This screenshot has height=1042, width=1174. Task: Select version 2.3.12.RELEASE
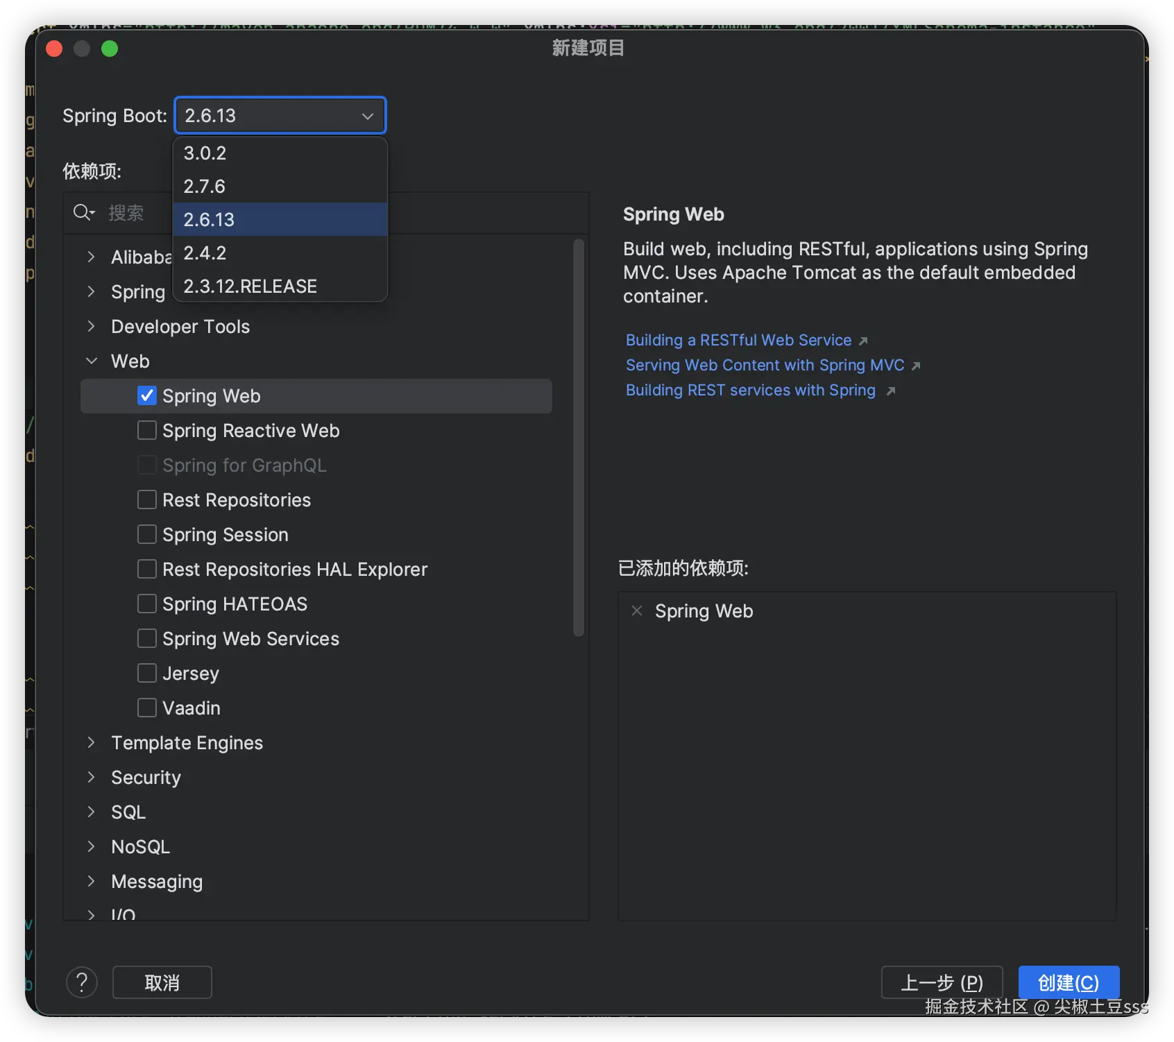tap(280, 286)
